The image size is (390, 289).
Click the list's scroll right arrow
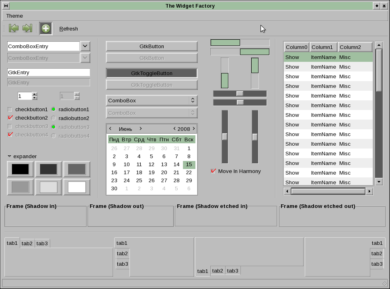pos(369,191)
